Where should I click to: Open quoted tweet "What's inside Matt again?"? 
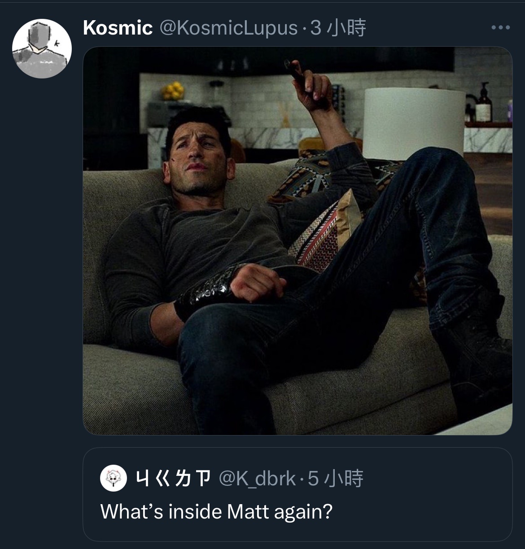click(x=216, y=511)
